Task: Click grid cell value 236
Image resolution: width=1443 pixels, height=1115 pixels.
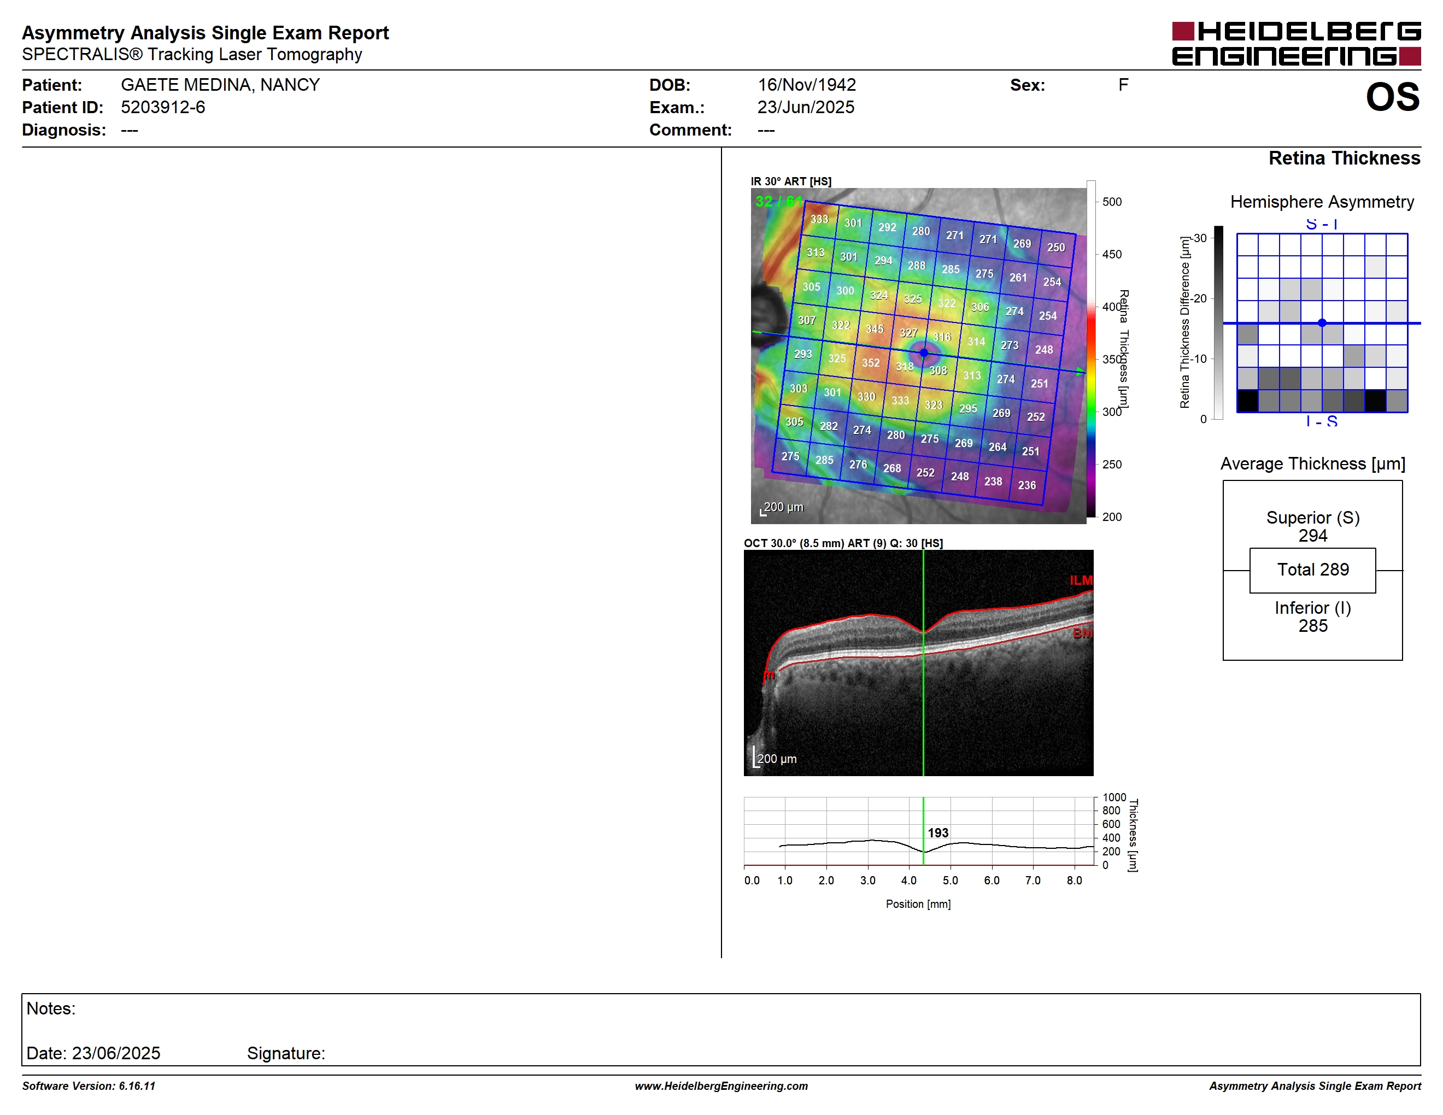Action: (x=1026, y=485)
